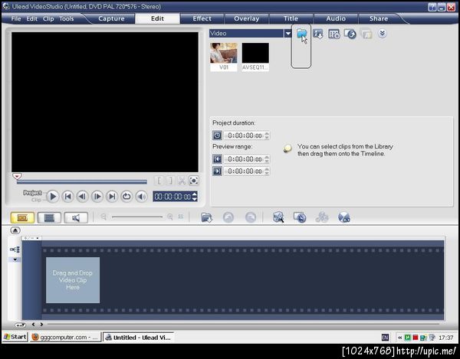This screenshot has width=460, height=359.
Task: Adjust preview range start time stepper
Action: pos(267,159)
